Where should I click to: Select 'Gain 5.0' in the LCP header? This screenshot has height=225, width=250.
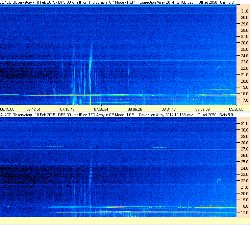pos(226,115)
